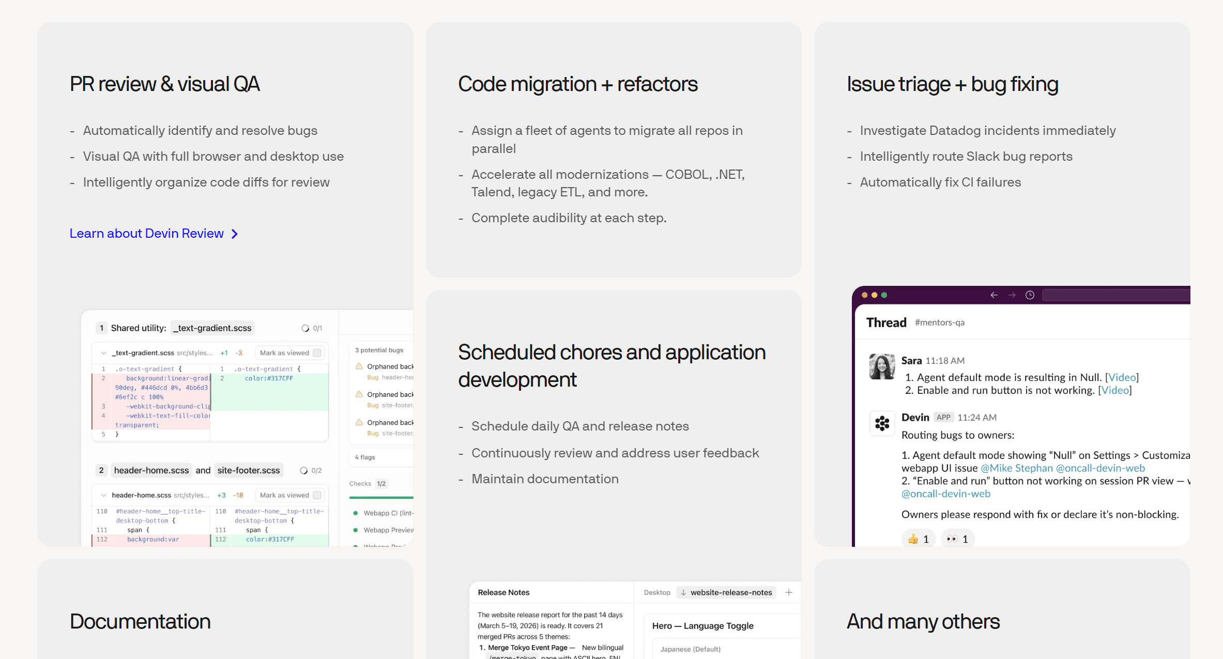
Task: Select the Desktop tab
Action: point(657,592)
